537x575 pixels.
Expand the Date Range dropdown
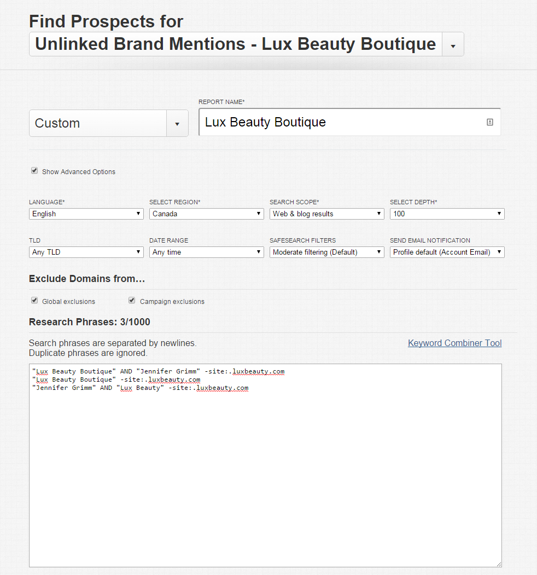coord(206,252)
